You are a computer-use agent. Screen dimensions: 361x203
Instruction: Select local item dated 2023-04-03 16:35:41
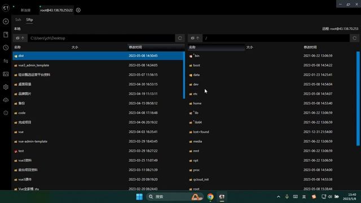(x=98, y=132)
